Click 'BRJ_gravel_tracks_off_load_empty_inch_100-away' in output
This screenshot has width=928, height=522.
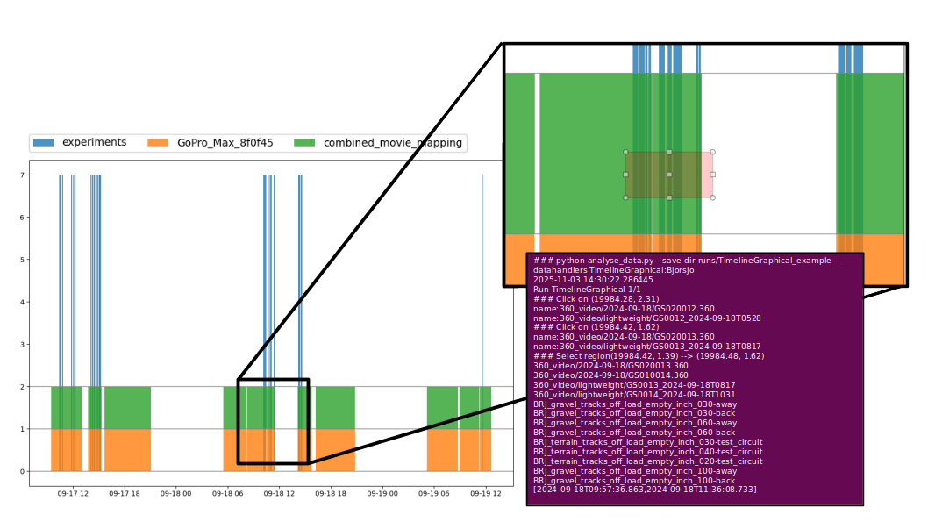[635, 471]
